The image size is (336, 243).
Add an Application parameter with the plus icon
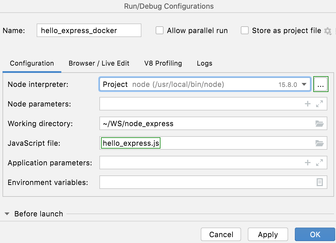[307, 163]
